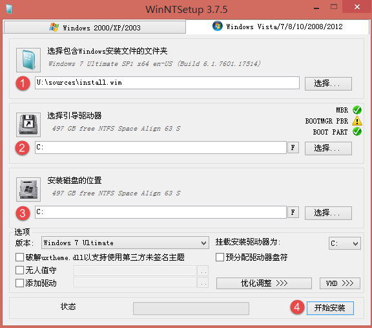Click the Windows Vista orb icon on second tab
This screenshot has height=328, width=372.
pos(218,26)
